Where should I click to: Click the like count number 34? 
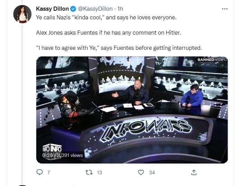(x=152, y=172)
